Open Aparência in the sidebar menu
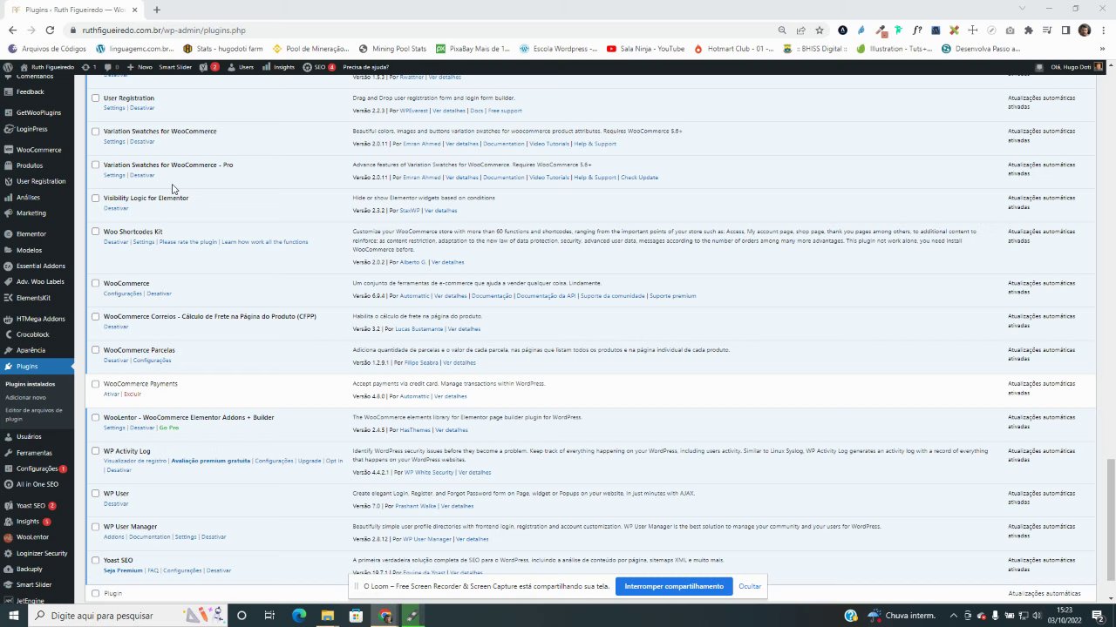The height and width of the screenshot is (627, 1116). [31, 350]
